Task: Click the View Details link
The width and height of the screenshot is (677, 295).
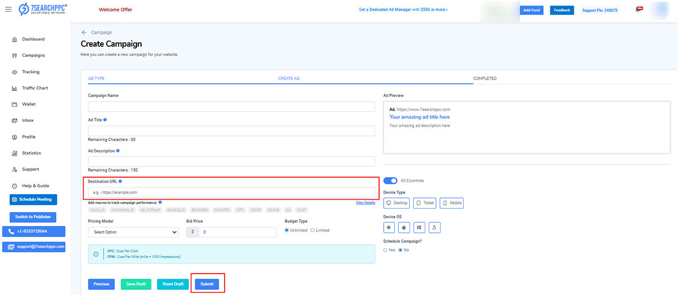Action: [365, 202]
